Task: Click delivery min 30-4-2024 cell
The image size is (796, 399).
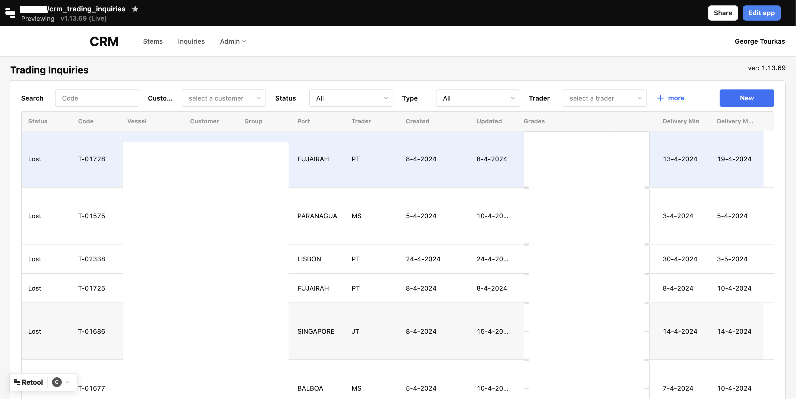Action: click(680, 259)
